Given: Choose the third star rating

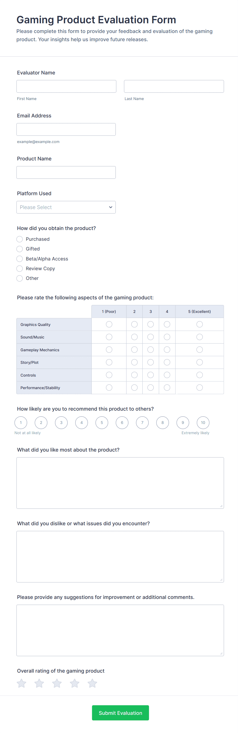Looking at the screenshot, I should [57, 683].
